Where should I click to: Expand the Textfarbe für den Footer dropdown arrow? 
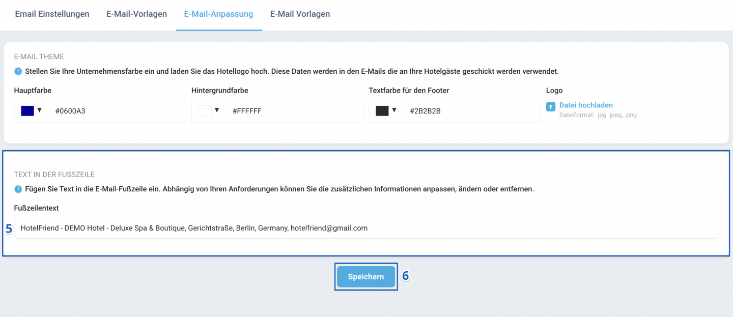[394, 110]
